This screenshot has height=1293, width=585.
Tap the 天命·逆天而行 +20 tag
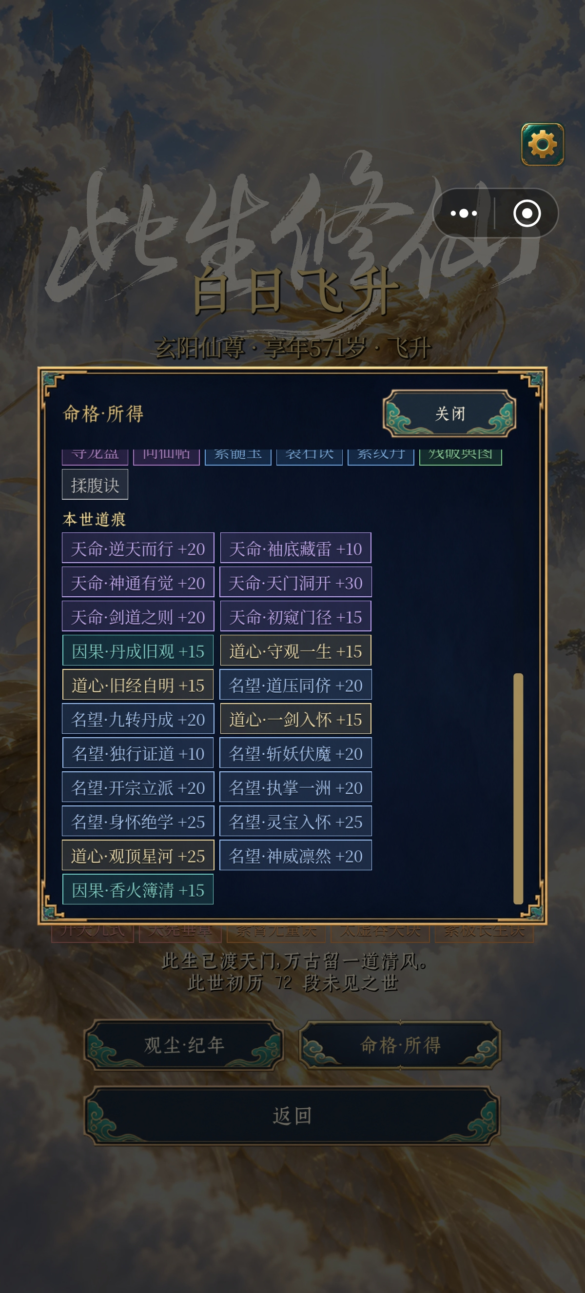[138, 548]
